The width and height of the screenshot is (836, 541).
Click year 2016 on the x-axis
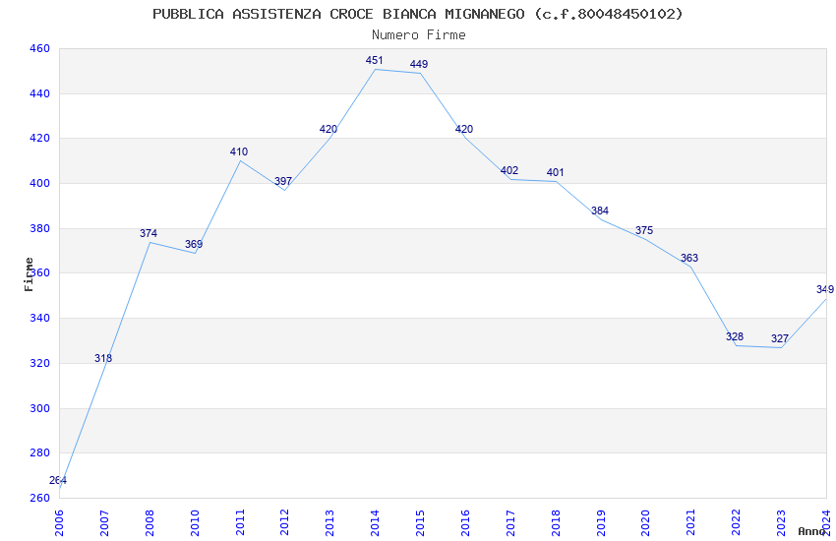[x=465, y=523]
